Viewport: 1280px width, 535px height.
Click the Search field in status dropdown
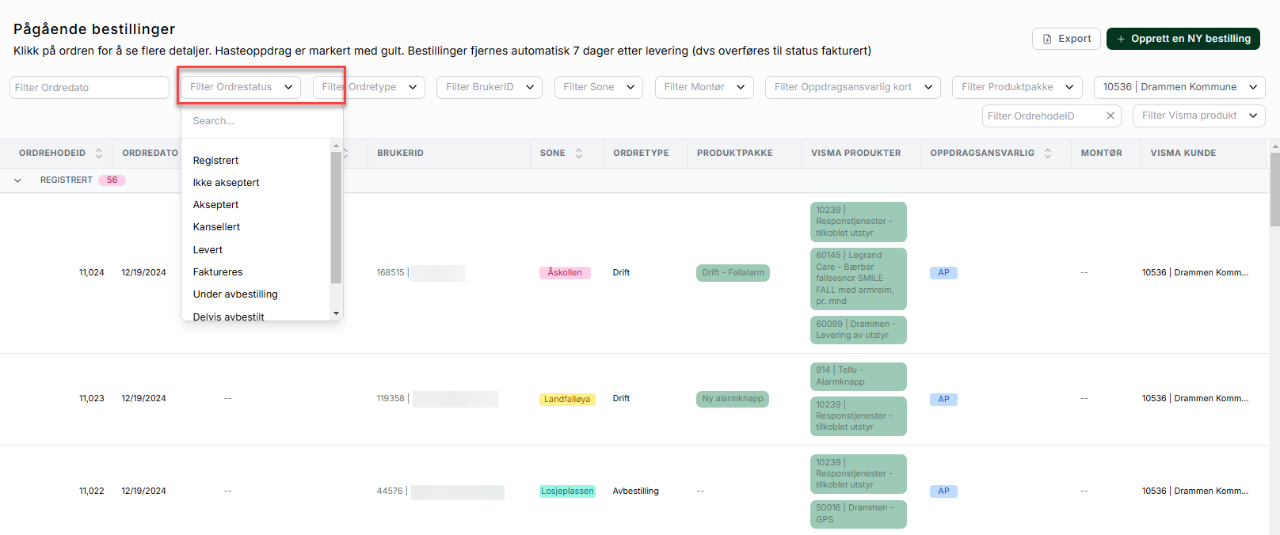pos(261,121)
